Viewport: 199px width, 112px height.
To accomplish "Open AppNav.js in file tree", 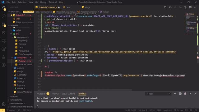I will click(x=23, y=40).
